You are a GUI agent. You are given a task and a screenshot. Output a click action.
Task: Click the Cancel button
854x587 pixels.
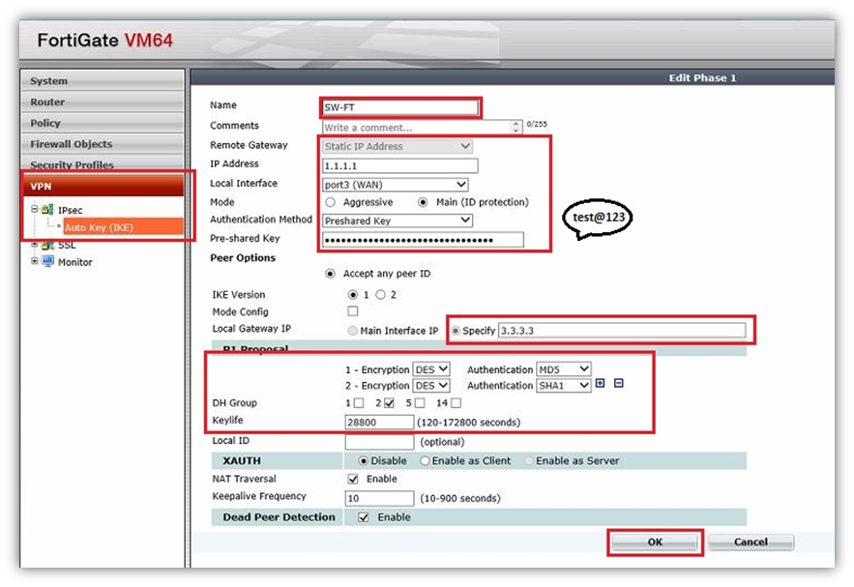751,542
